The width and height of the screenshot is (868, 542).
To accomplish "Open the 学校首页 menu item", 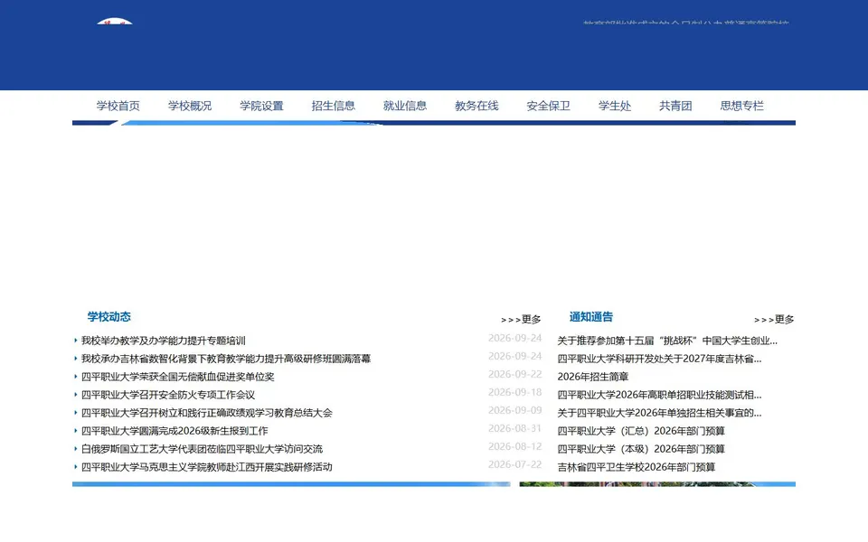I will tap(118, 106).
